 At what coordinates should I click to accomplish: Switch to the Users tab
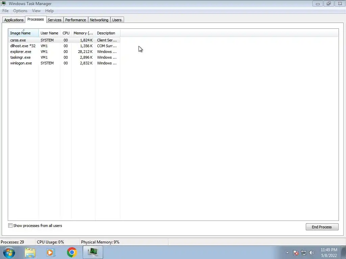coord(117,20)
